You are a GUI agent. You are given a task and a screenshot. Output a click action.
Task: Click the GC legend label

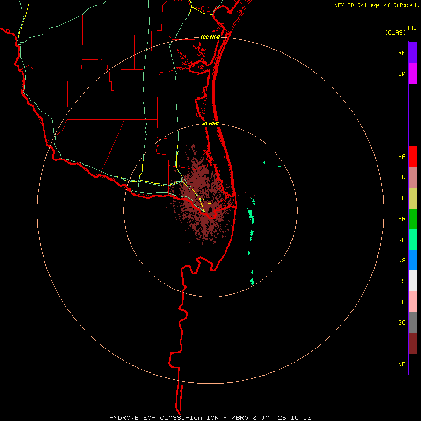(x=402, y=323)
